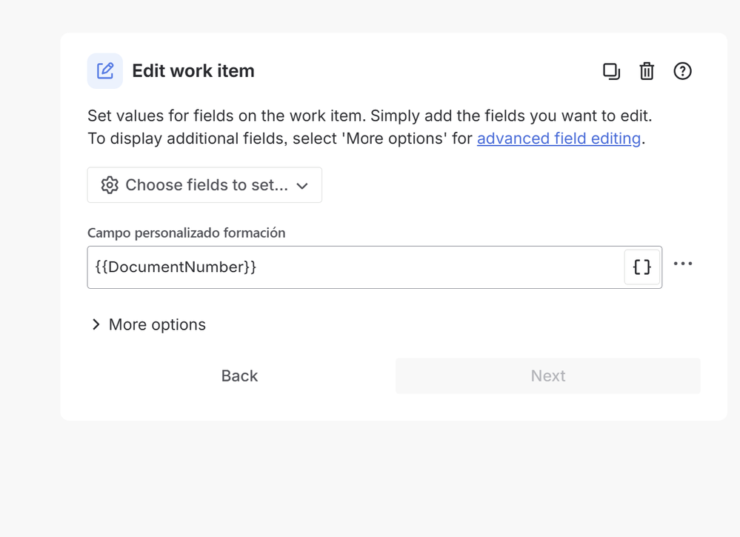
Task: Go Back to the previous step
Action: coord(240,376)
